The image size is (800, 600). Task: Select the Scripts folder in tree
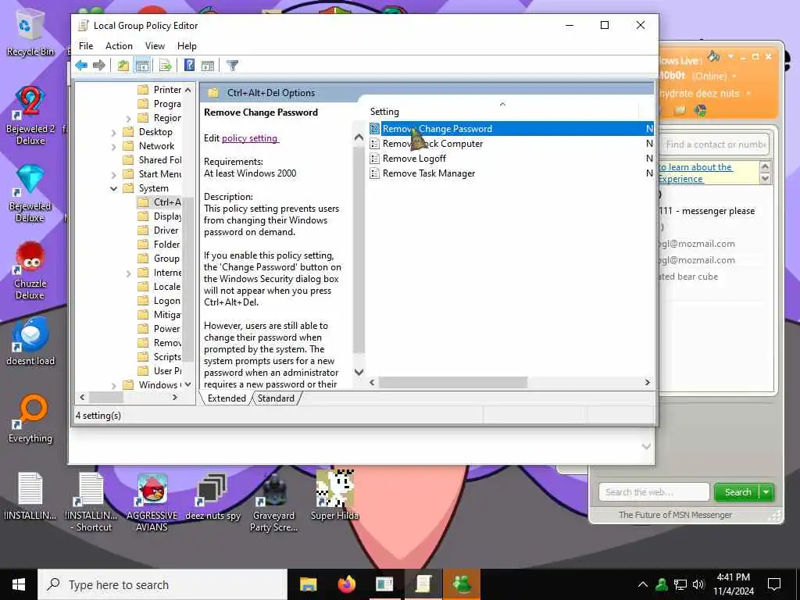coord(159,356)
